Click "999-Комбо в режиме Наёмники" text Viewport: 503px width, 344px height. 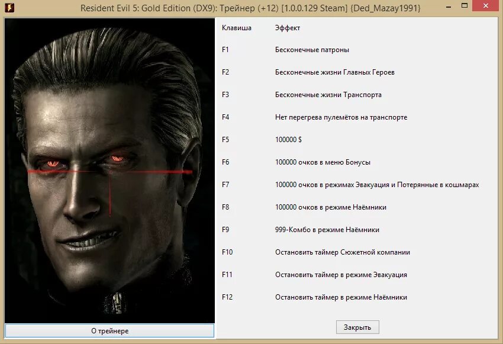[327, 230]
